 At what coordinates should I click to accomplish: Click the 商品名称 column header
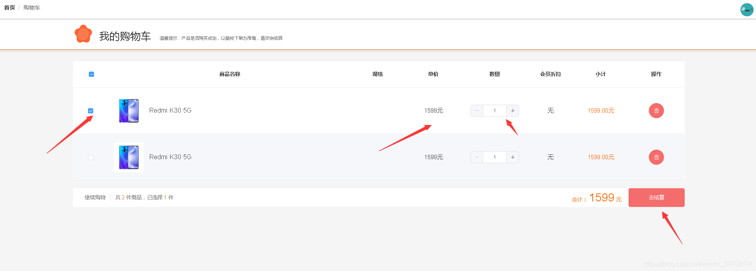(x=230, y=74)
